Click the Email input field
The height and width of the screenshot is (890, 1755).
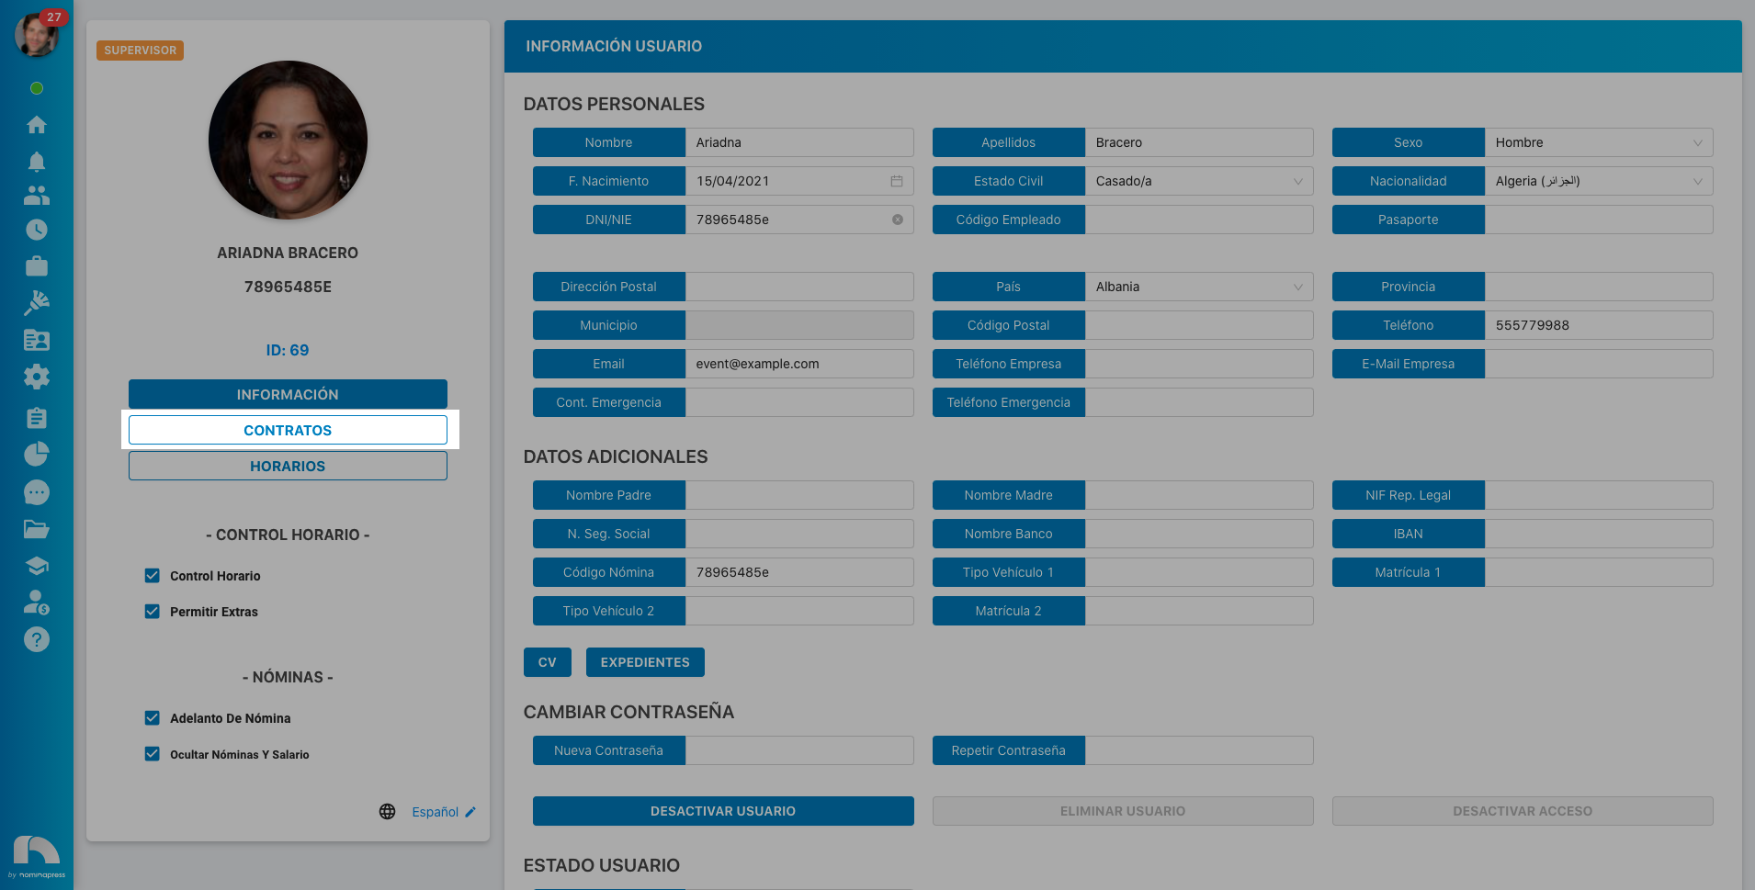[799, 364]
